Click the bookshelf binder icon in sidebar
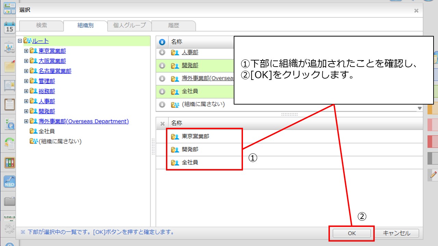The image size is (438, 246). tap(10, 162)
